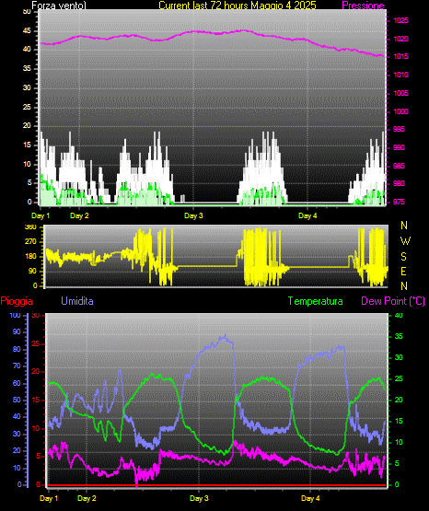Click the W compass direction label
Viewport: 429px width, 511px height.
click(405, 241)
